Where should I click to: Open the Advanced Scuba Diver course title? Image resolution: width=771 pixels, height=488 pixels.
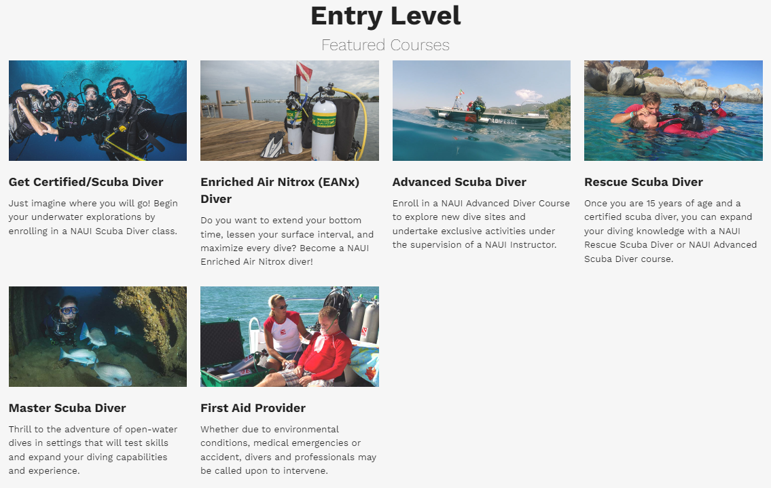459,183
